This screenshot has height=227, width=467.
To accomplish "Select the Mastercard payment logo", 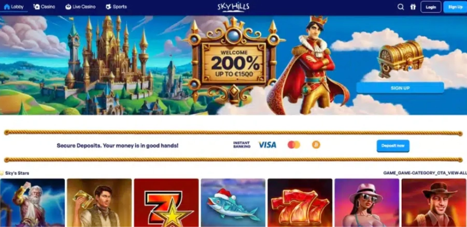I will [x=294, y=145].
